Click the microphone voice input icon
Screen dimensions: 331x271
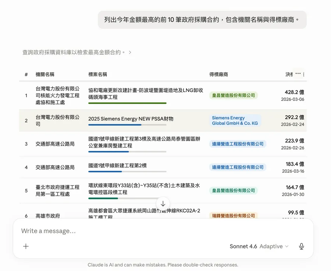(x=302, y=246)
